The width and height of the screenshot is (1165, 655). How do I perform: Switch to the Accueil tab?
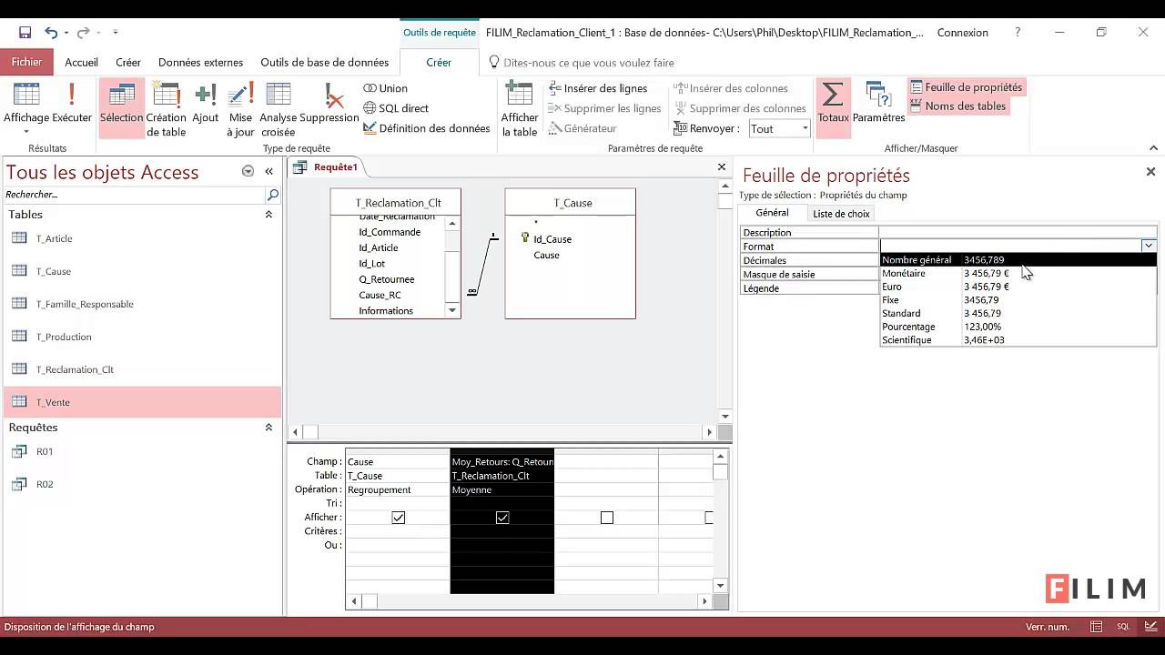click(81, 63)
